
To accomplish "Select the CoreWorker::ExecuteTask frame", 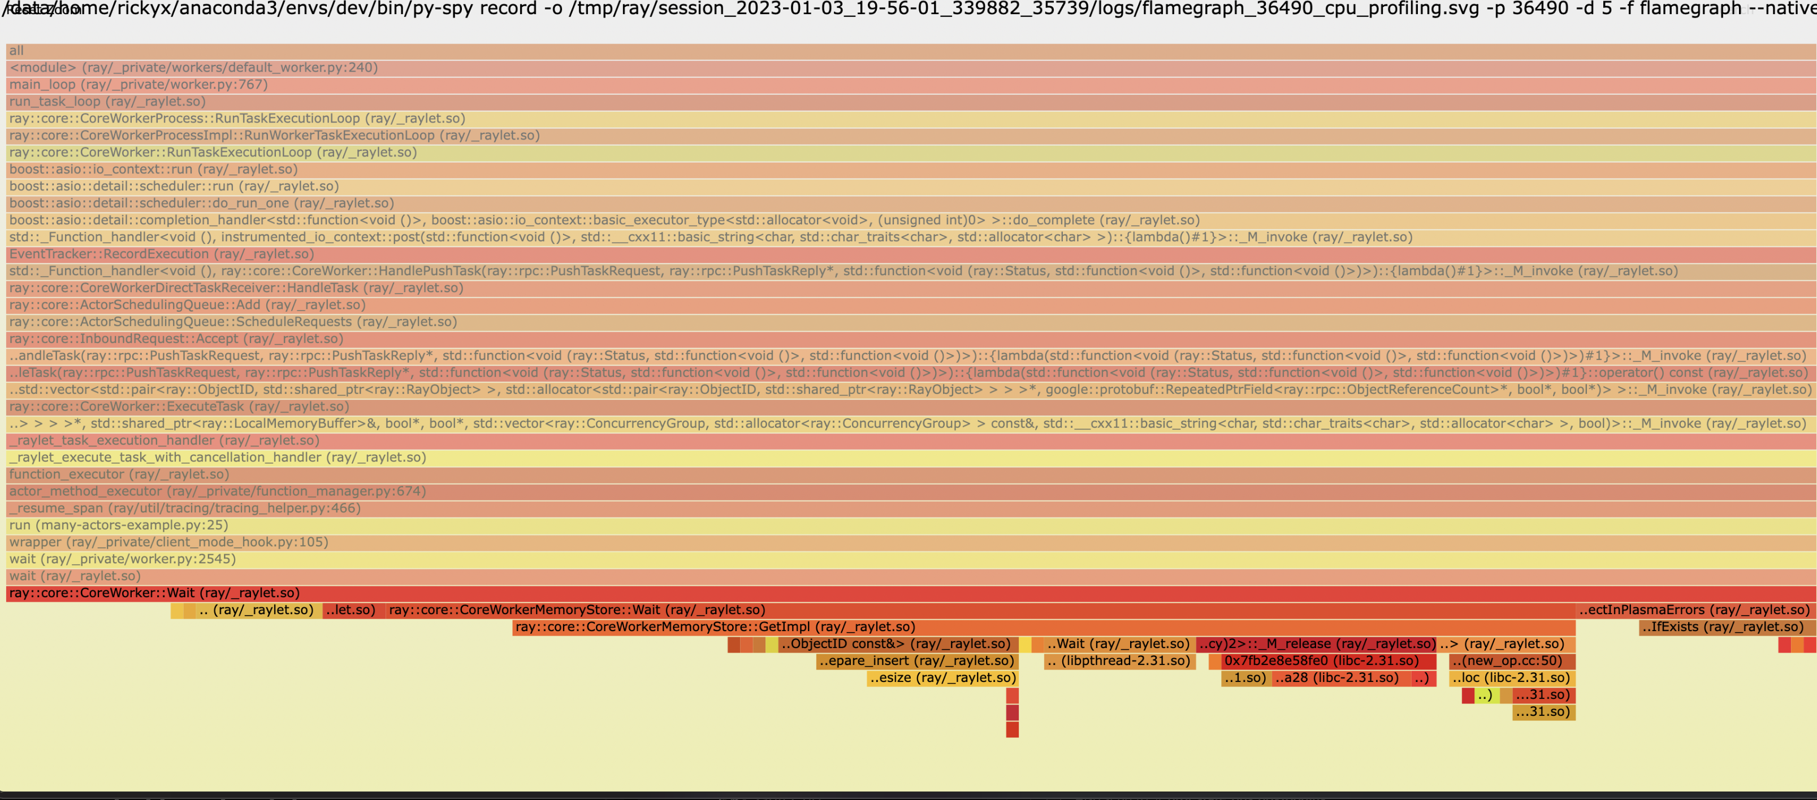I will click(x=908, y=407).
